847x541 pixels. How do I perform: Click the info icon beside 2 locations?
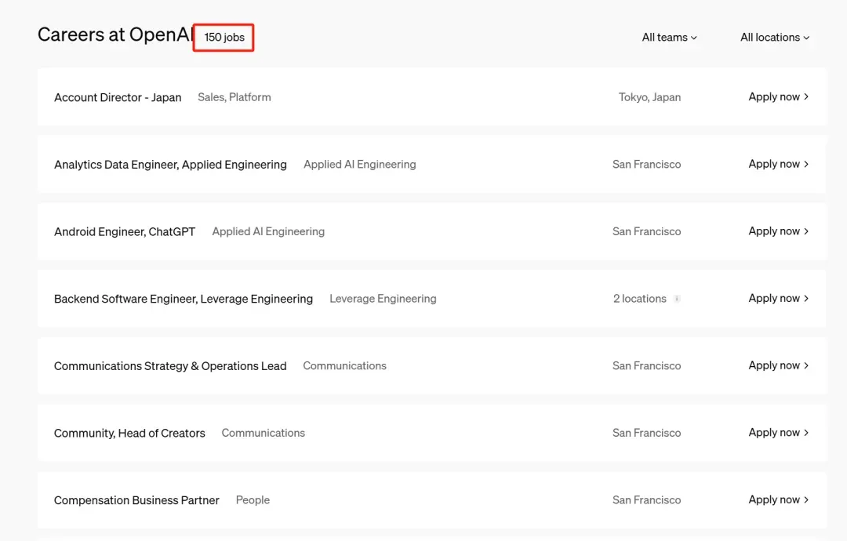(677, 299)
